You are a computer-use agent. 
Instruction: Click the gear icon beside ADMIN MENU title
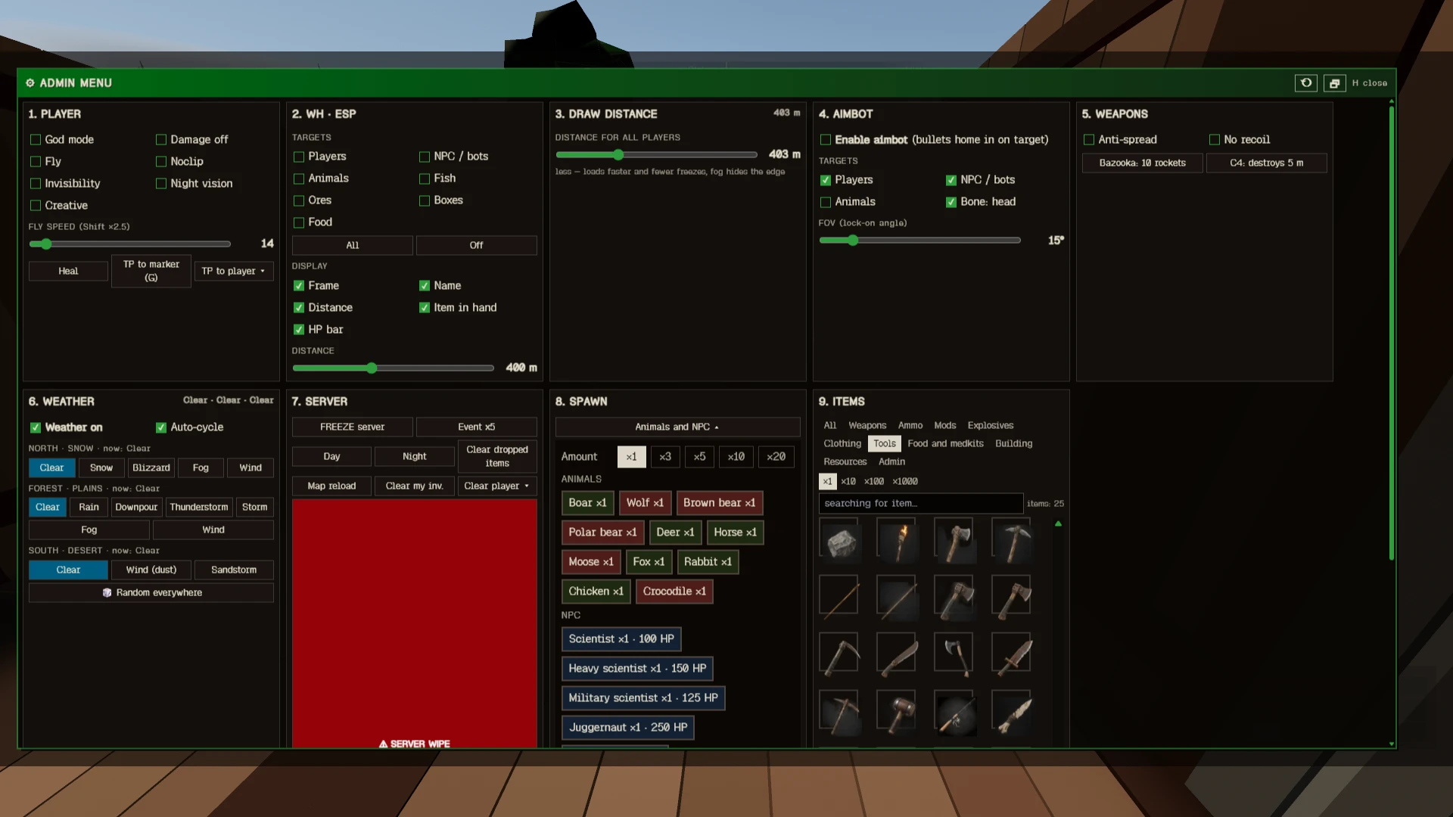(x=30, y=83)
